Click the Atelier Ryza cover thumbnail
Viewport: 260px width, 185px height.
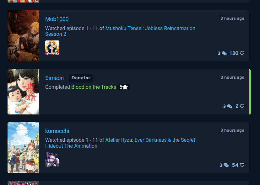point(23,148)
